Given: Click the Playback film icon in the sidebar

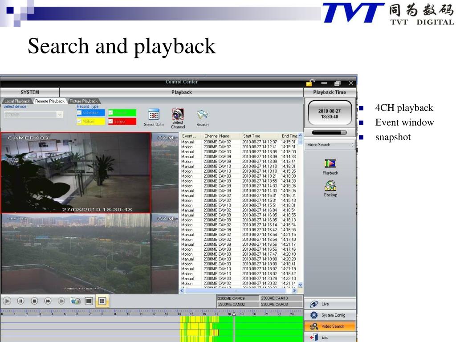Looking at the screenshot, I should pyautogui.click(x=330, y=163).
